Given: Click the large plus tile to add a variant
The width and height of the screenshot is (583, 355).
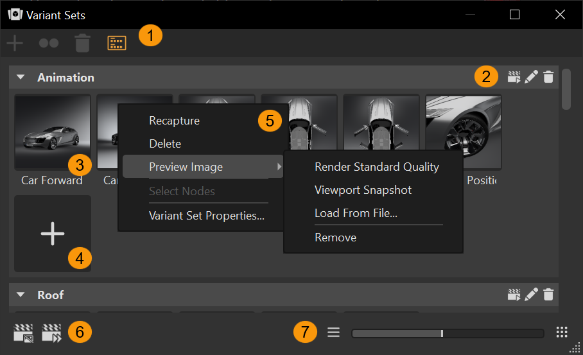Looking at the screenshot, I should 53,234.
